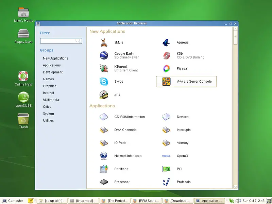This screenshot has width=272, height=204.
Task: Click the Network Interfaces label text
Action: coord(128,156)
